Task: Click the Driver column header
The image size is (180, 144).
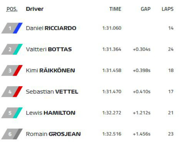Action: [x=35, y=9]
